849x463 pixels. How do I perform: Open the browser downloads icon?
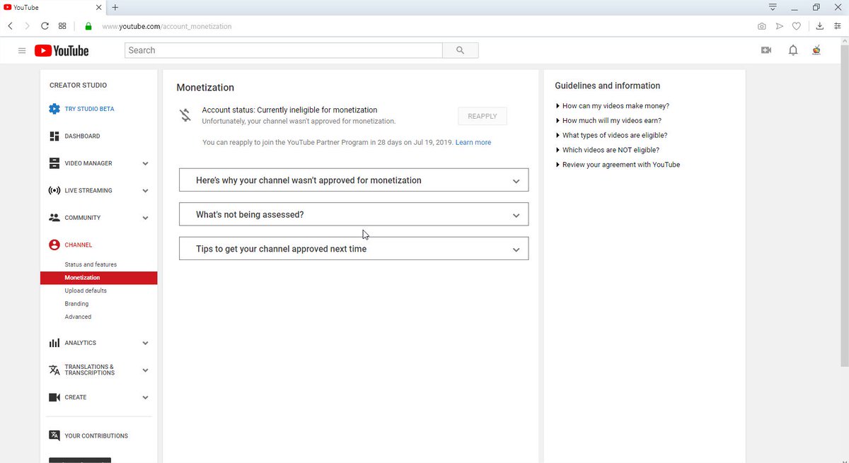(x=819, y=26)
